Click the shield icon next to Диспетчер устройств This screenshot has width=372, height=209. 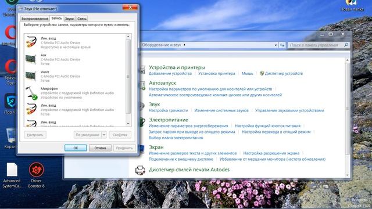[262, 73]
